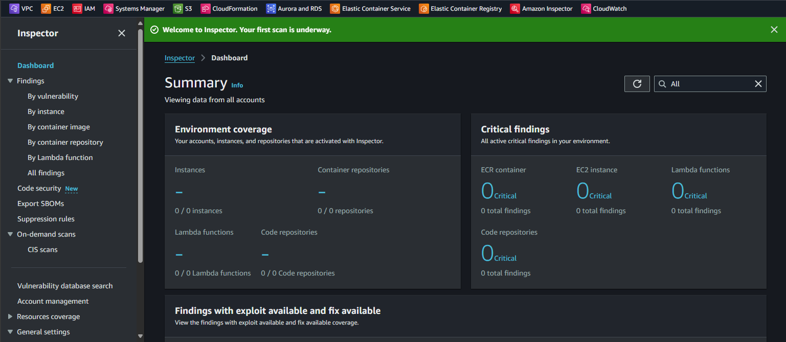Close the Inspector navigation side panel
Image resolution: width=786 pixels, height=342 pixels.
click(122, 33)
